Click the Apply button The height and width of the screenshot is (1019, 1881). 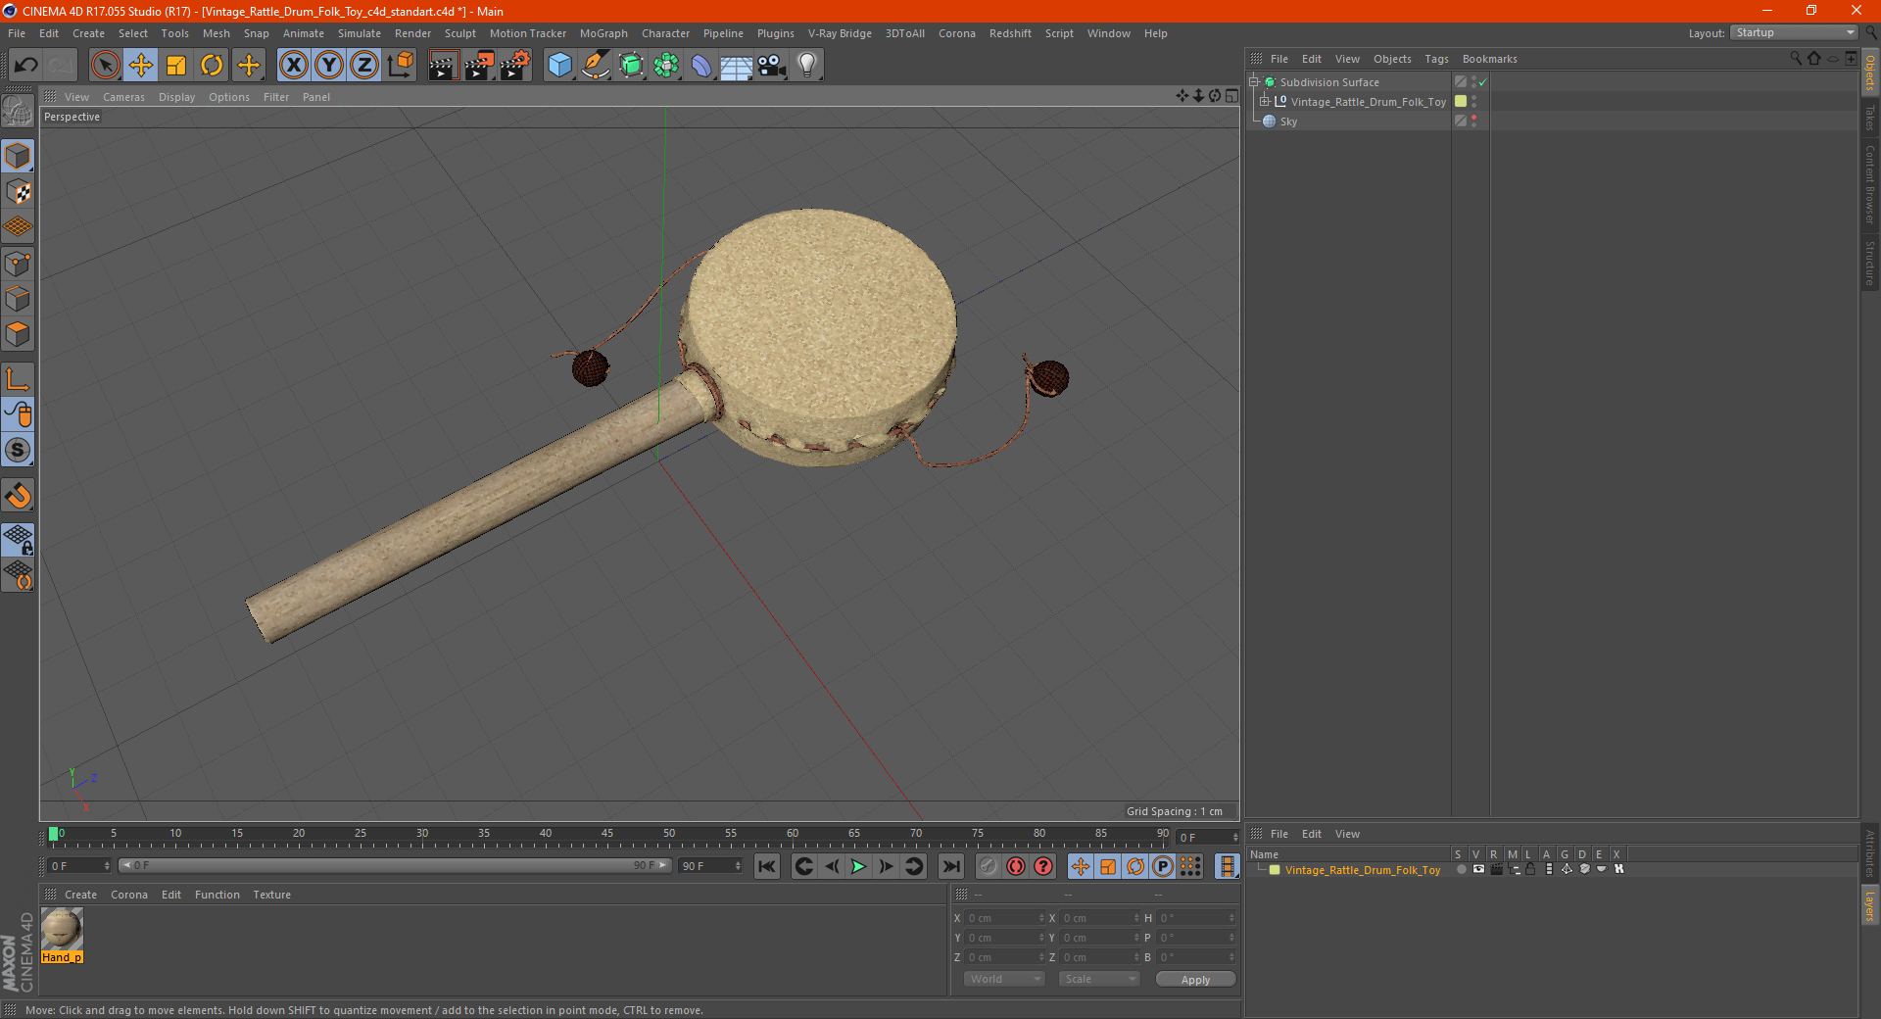1195,980
